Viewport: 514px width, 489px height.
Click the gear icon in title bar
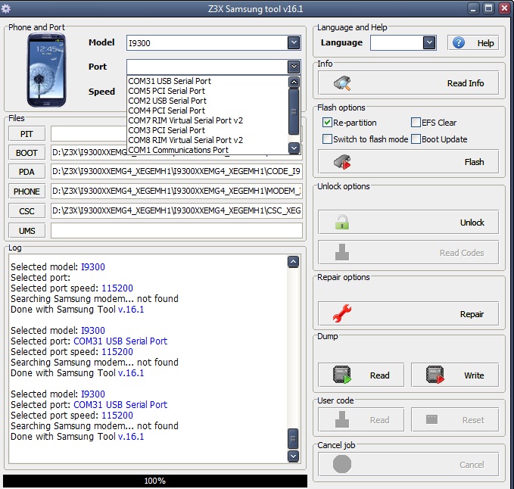(5, 8)
